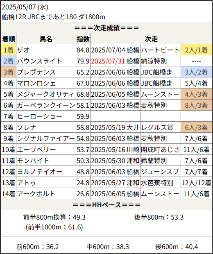Click モンバイト race 鈴蘭特別

point(154,161)
